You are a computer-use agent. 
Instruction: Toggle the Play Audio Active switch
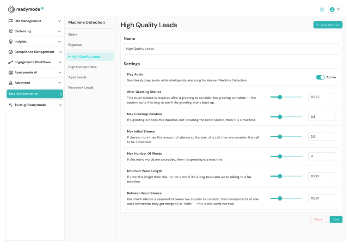tap(320, 77)
